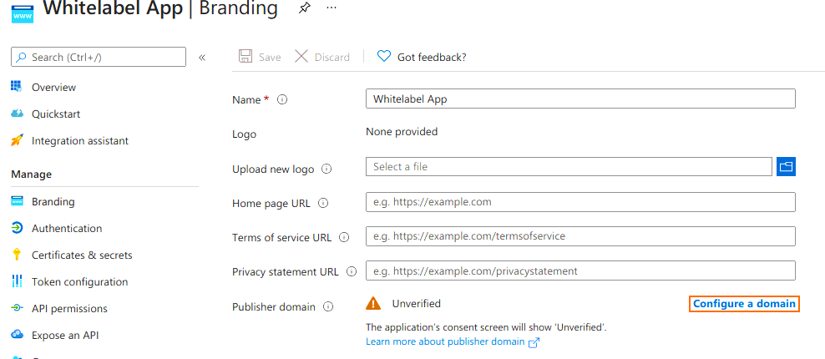Open the more options ellipsis in header

point(332,8)
